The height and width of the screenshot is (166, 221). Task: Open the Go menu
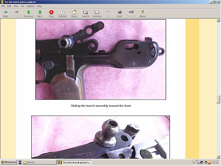(x=22, y=6)
